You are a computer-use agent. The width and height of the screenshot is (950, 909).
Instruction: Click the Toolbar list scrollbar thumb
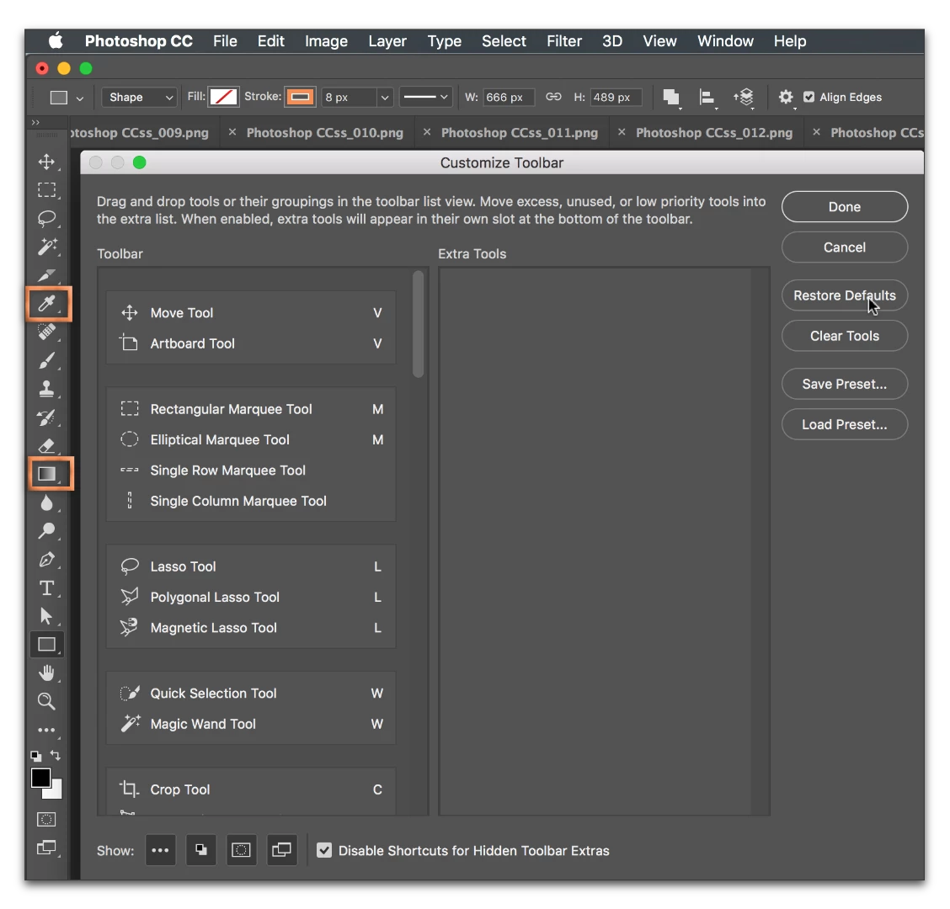pyautogui.click(x=418, y=324)
